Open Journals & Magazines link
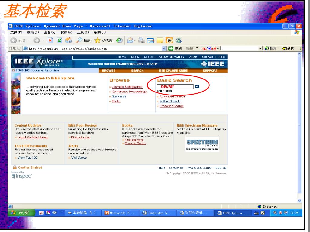This screenshot has height=232, width=310. [x=127, y=87]
